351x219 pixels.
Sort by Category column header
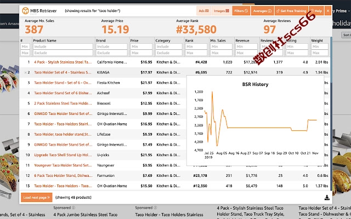click(x=163, y=41)
